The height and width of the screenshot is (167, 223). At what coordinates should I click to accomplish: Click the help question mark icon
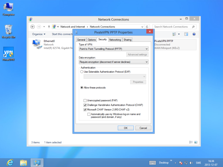tap(194, 34)
